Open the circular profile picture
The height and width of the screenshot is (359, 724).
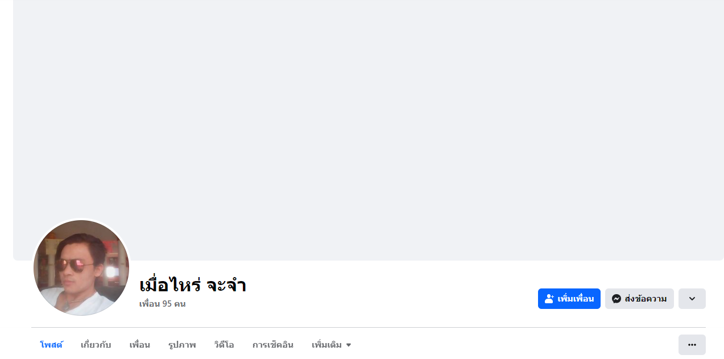[81, 268]
